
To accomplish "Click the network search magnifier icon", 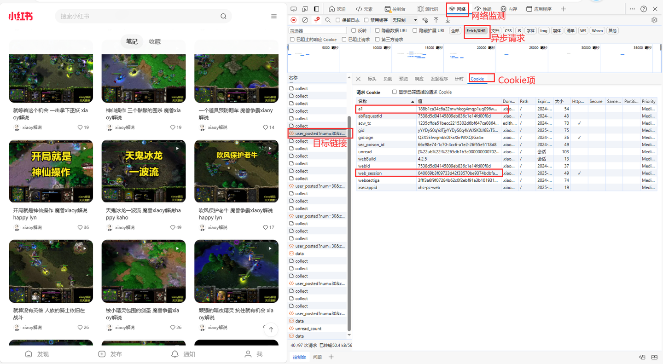I will (328, 20).
